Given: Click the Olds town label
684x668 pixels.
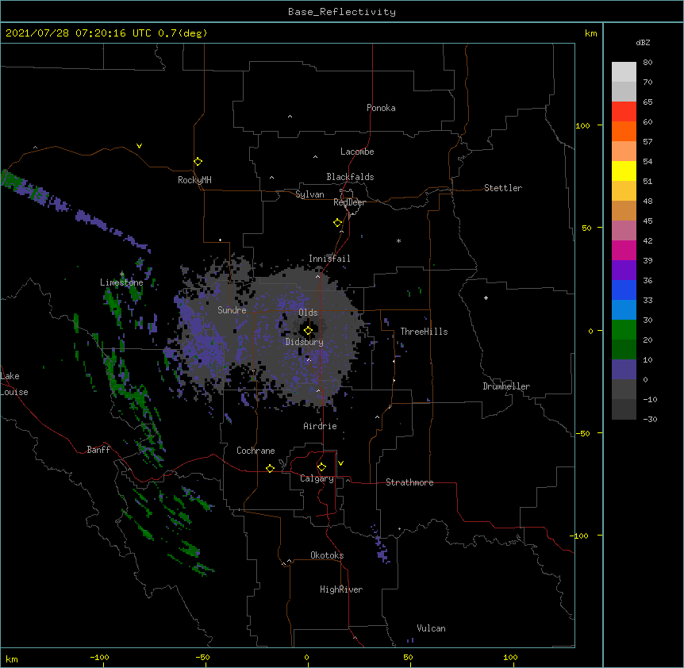Looking at the screenshot, I should click(x=308, y=313).
